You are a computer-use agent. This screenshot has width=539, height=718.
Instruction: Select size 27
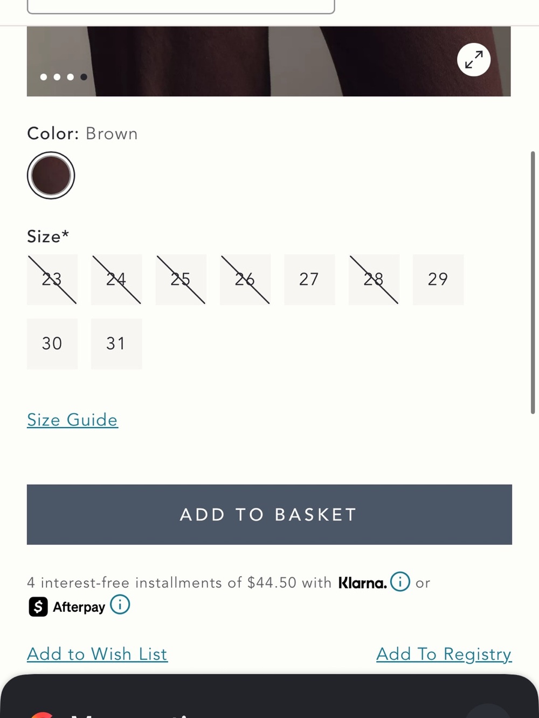[x=309, y=280]
